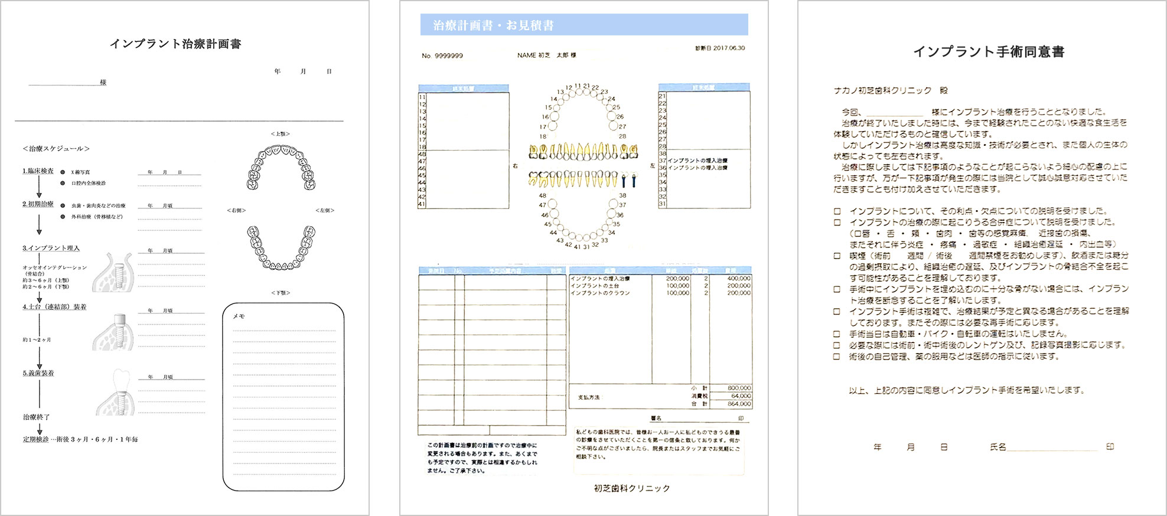Click the lower jaw (下顎) teeth diagram
The width and height of the screenshot is (1167, 516).
point(281,247)
